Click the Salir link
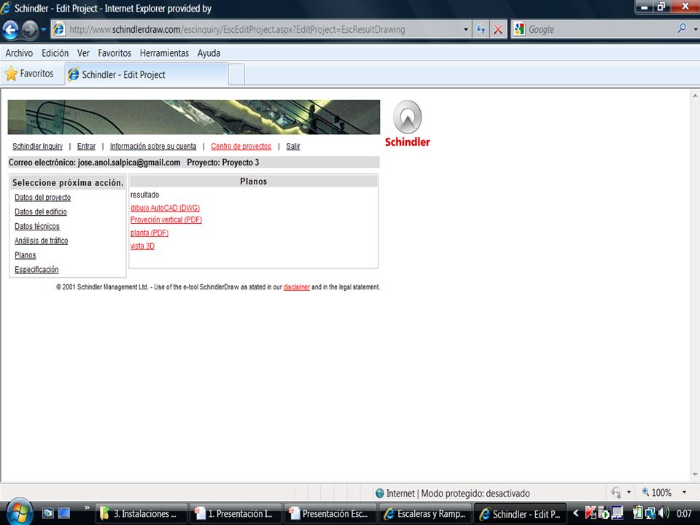 pos(293,147)
